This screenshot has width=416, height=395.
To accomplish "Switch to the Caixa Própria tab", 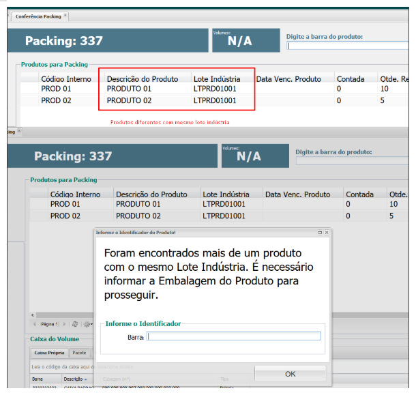I will click(49, 353).
